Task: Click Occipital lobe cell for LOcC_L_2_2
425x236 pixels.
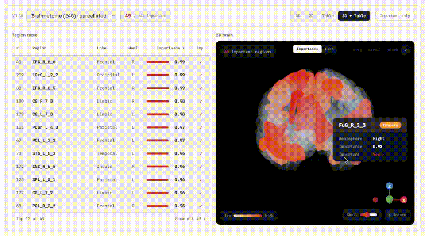Action: coord(108,75)
